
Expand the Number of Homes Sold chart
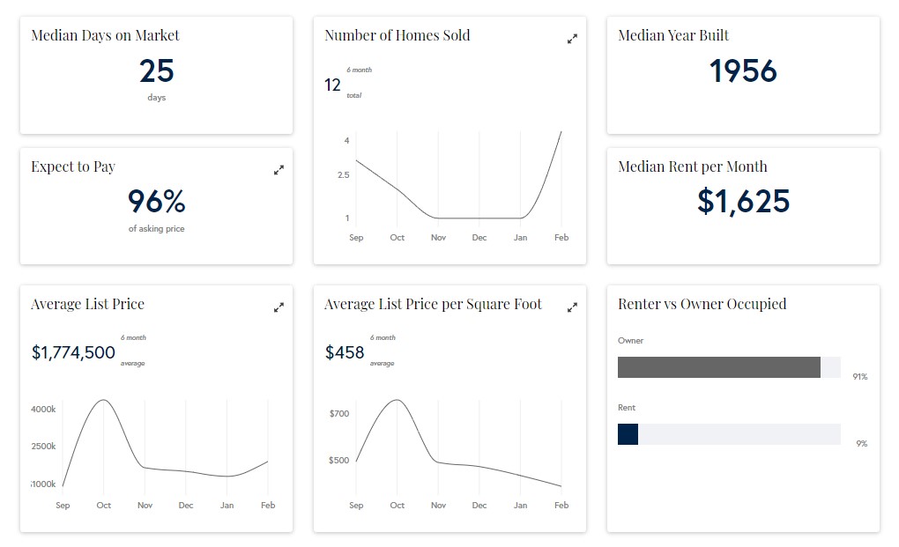[572, 37]
